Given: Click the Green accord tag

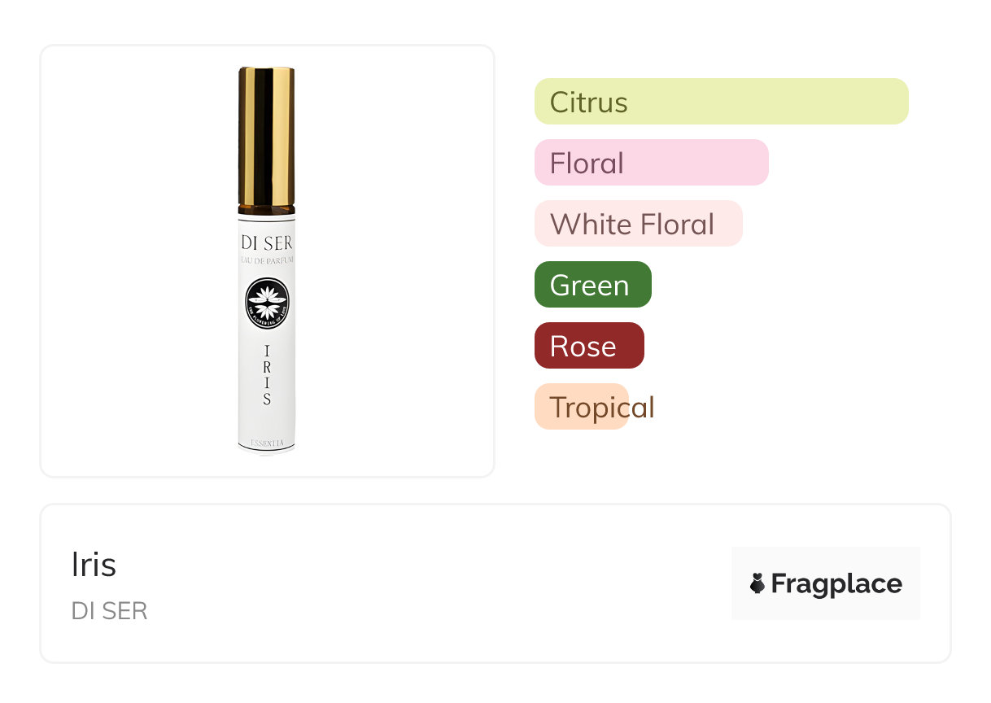Looking at the screenshot, I should (592, 285).
